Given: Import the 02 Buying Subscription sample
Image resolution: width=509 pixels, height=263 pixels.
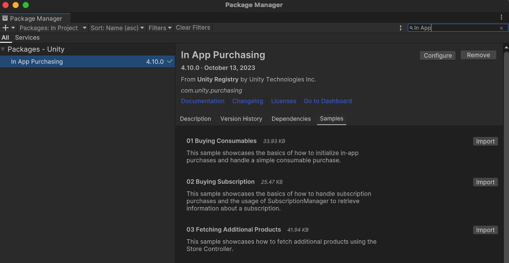Looking at the screenshot, I should (485, 182).
